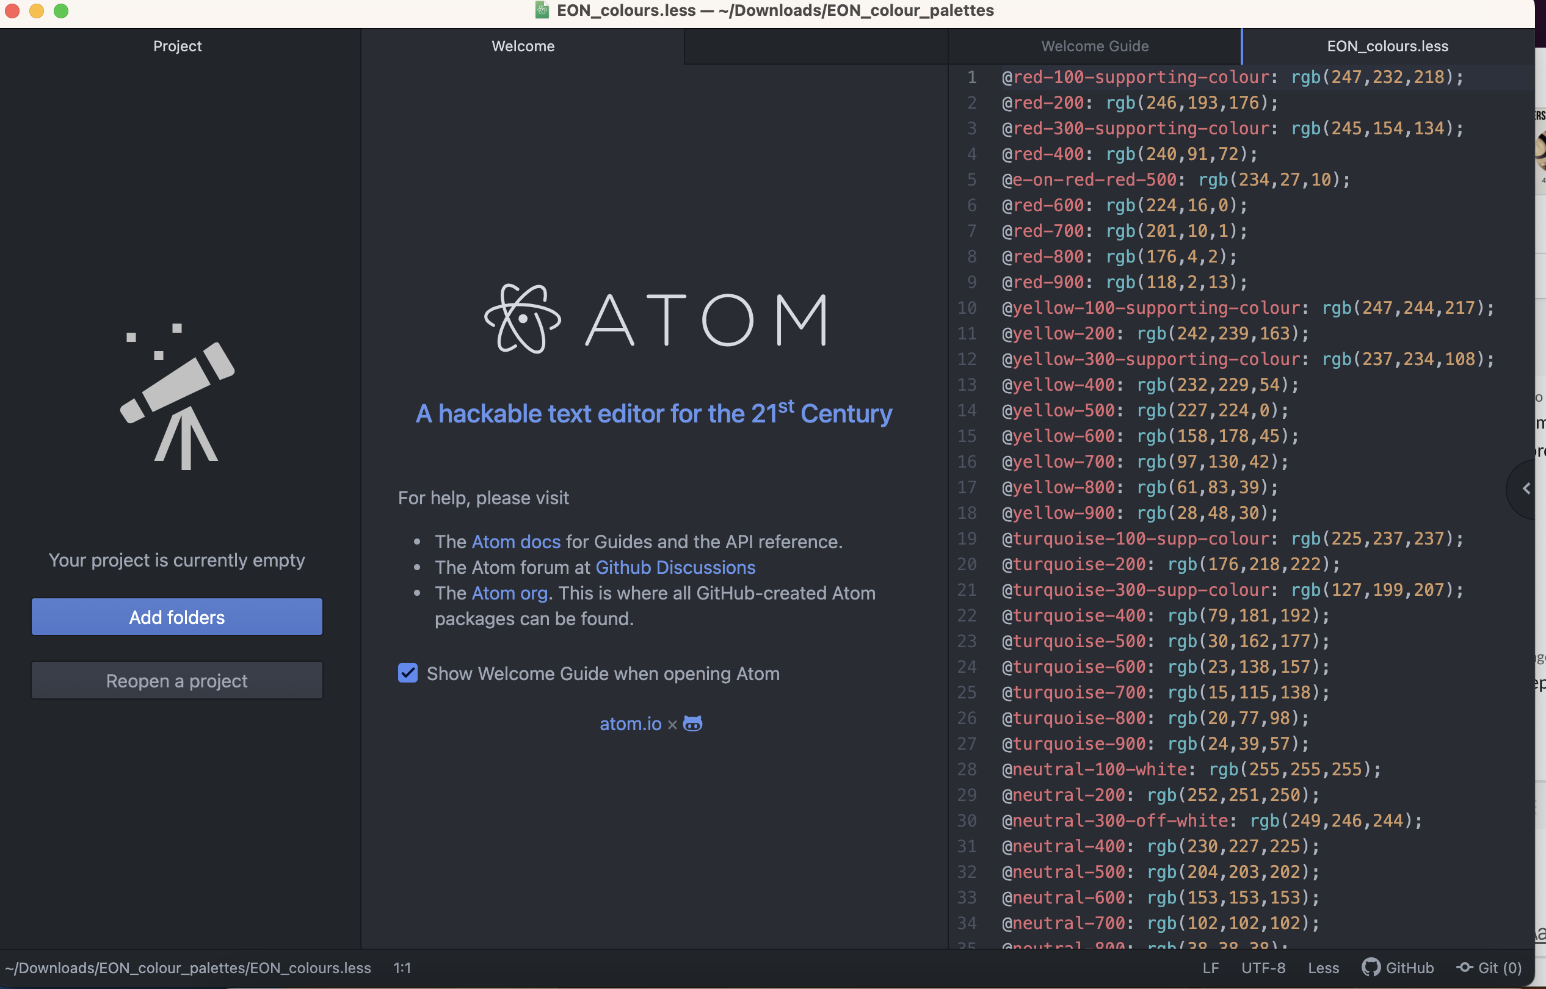Click the GitHub octocat icon beside atom.io
The image size is (1546, 989).
pyautogui.click(x=692, y=724)
